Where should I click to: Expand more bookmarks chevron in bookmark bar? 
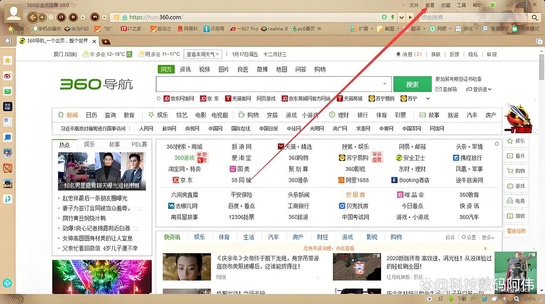pos(319,28)
